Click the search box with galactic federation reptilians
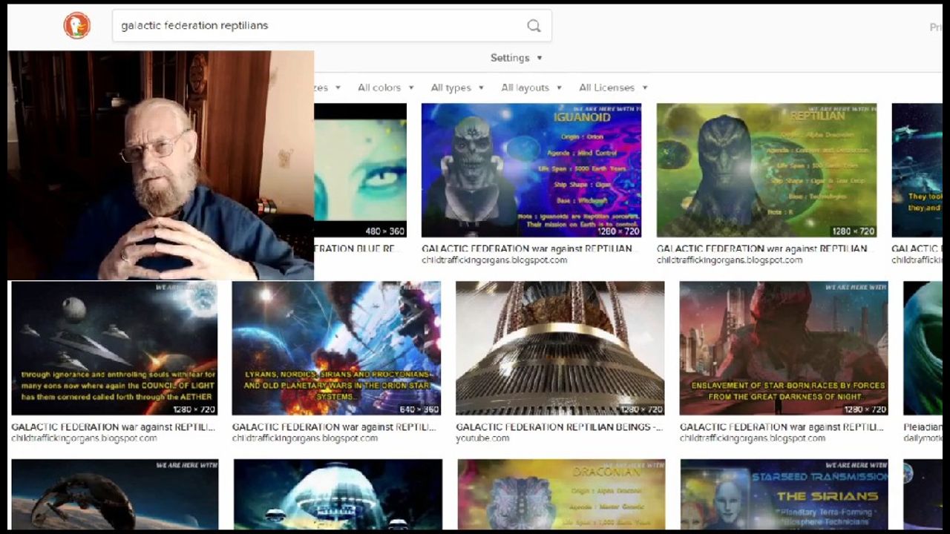The height and width of the screenshot is (534, 950). [x=319, y=26]
